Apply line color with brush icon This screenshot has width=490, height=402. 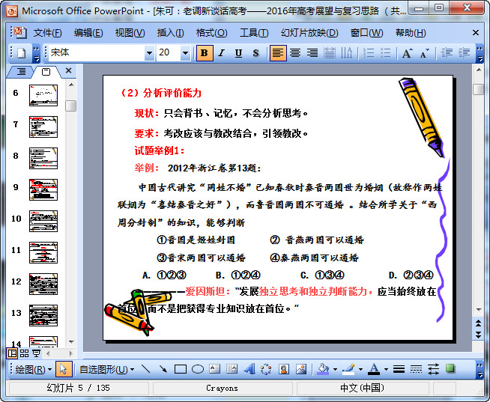pyautogui.click(x=348, y=370)
